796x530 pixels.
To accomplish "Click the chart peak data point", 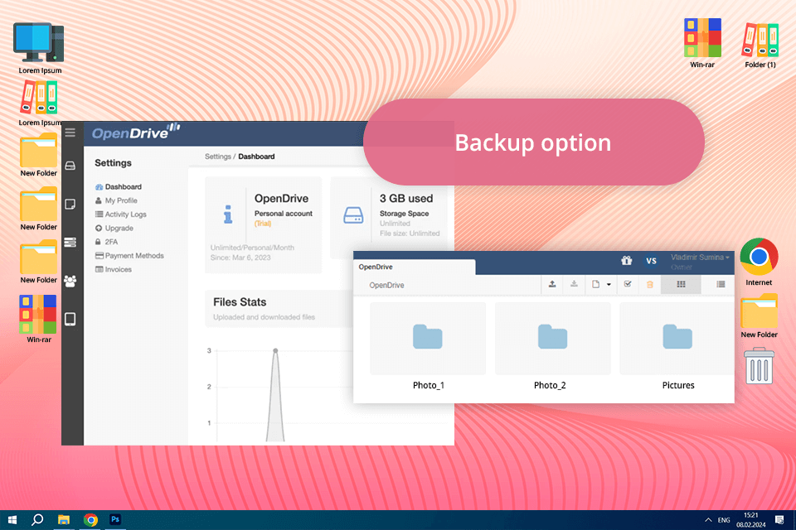I will (x=275, y=350).
